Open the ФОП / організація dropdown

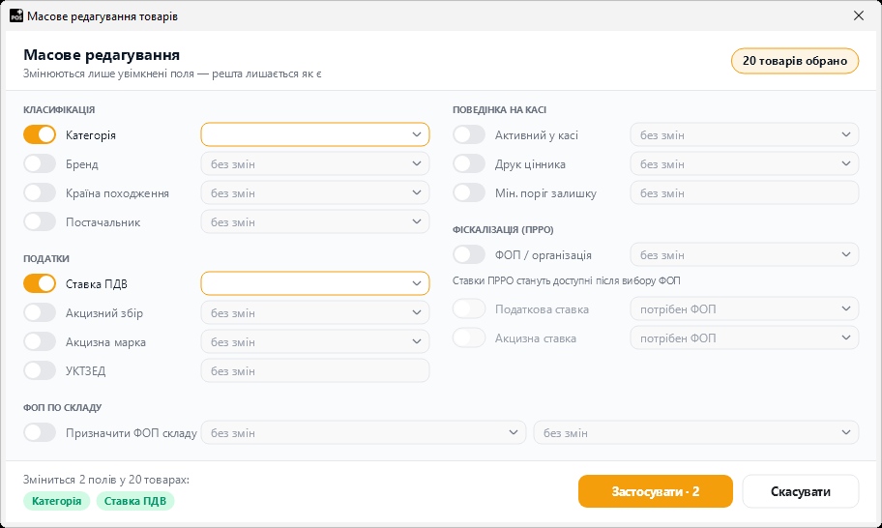(x=745, y=254)
